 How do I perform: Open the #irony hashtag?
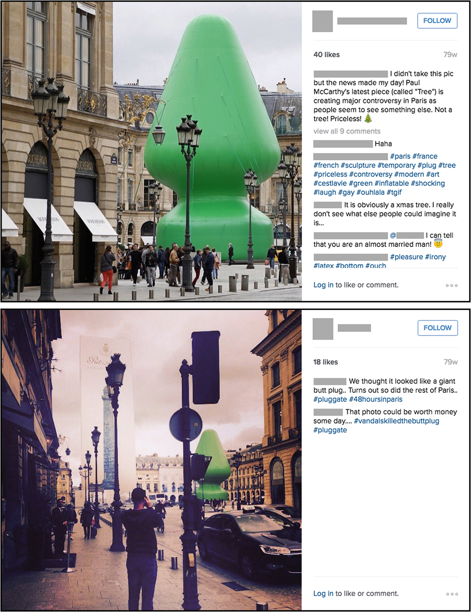435,257
